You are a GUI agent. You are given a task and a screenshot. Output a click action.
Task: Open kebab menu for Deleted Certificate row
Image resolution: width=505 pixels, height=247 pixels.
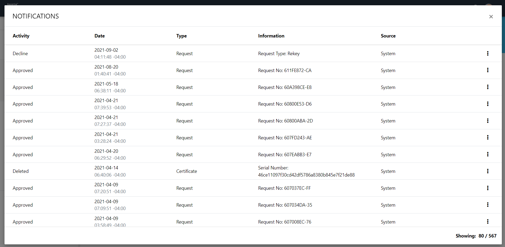pyautogui.click(x=488, y=171)
